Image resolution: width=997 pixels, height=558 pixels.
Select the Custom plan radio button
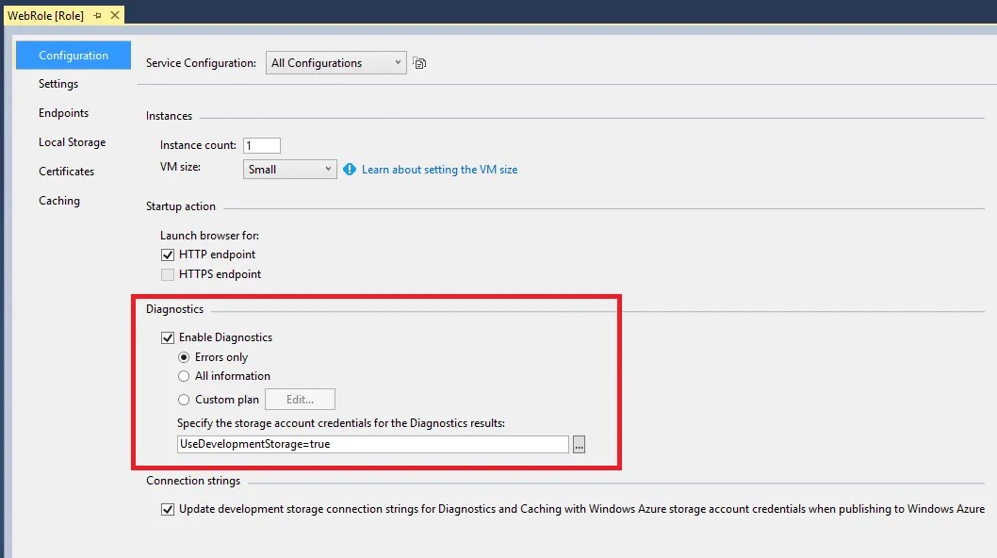click(x=184, y=400)
